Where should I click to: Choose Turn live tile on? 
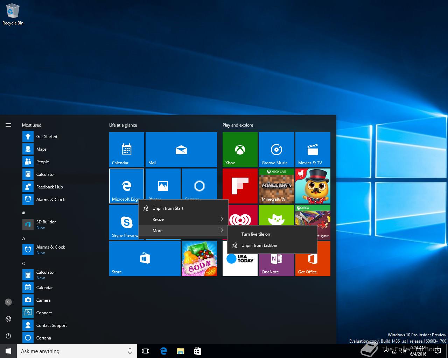pyautogui.click(x=272, y=234)
